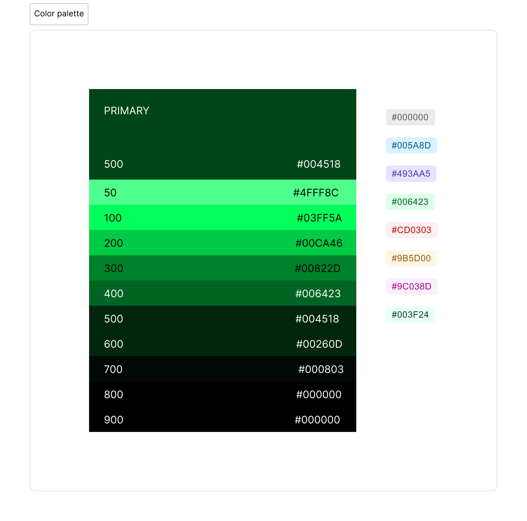The image size is (527, 521).
Task: Click the 700 shade label
Action: point(113,369)
